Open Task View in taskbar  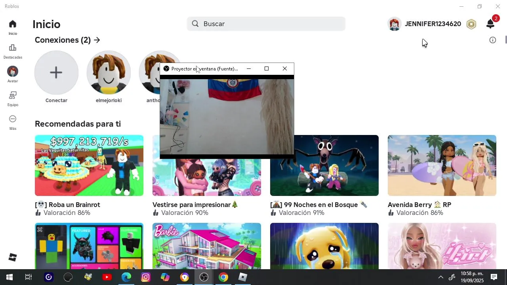pos(29,277)
